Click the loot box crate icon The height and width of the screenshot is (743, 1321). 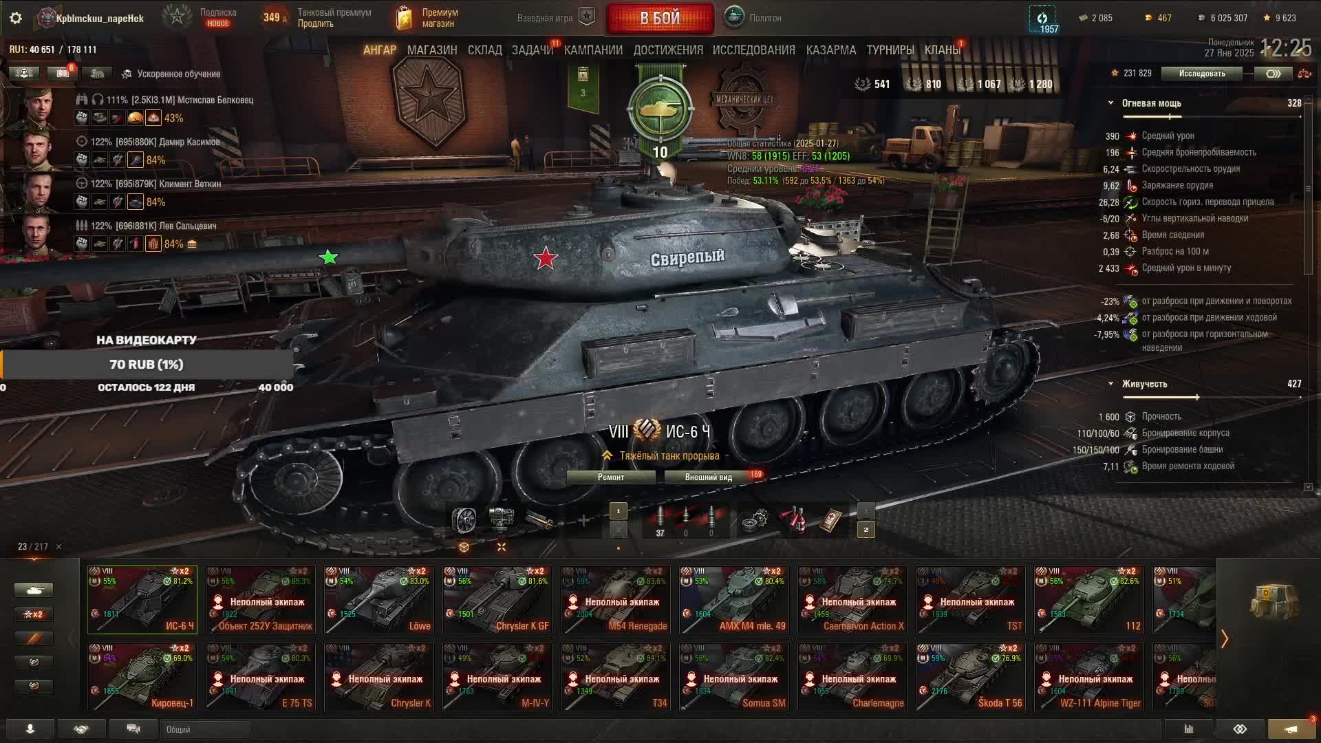tap(1274, 601)
